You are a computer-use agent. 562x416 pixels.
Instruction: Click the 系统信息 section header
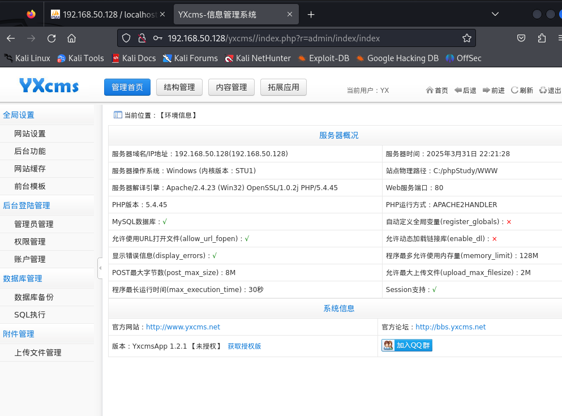(338, 308)
